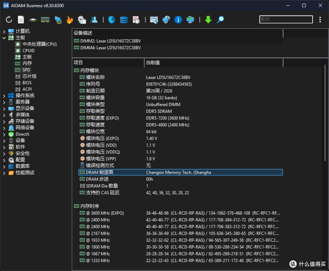Click the magnifier search icon
This screenshot has width=329, height=271.
coord(220,20)
